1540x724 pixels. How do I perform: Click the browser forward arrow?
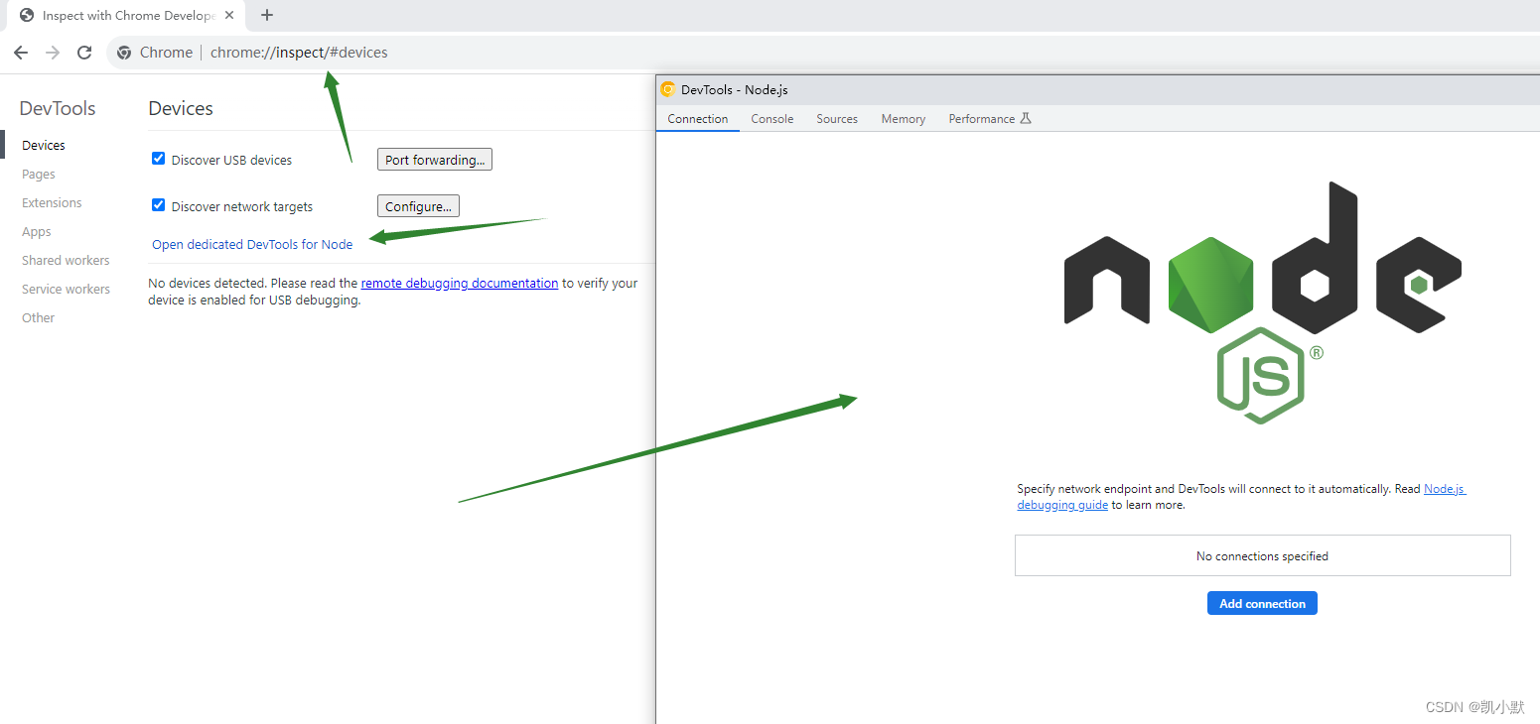(x=53, y=53)
